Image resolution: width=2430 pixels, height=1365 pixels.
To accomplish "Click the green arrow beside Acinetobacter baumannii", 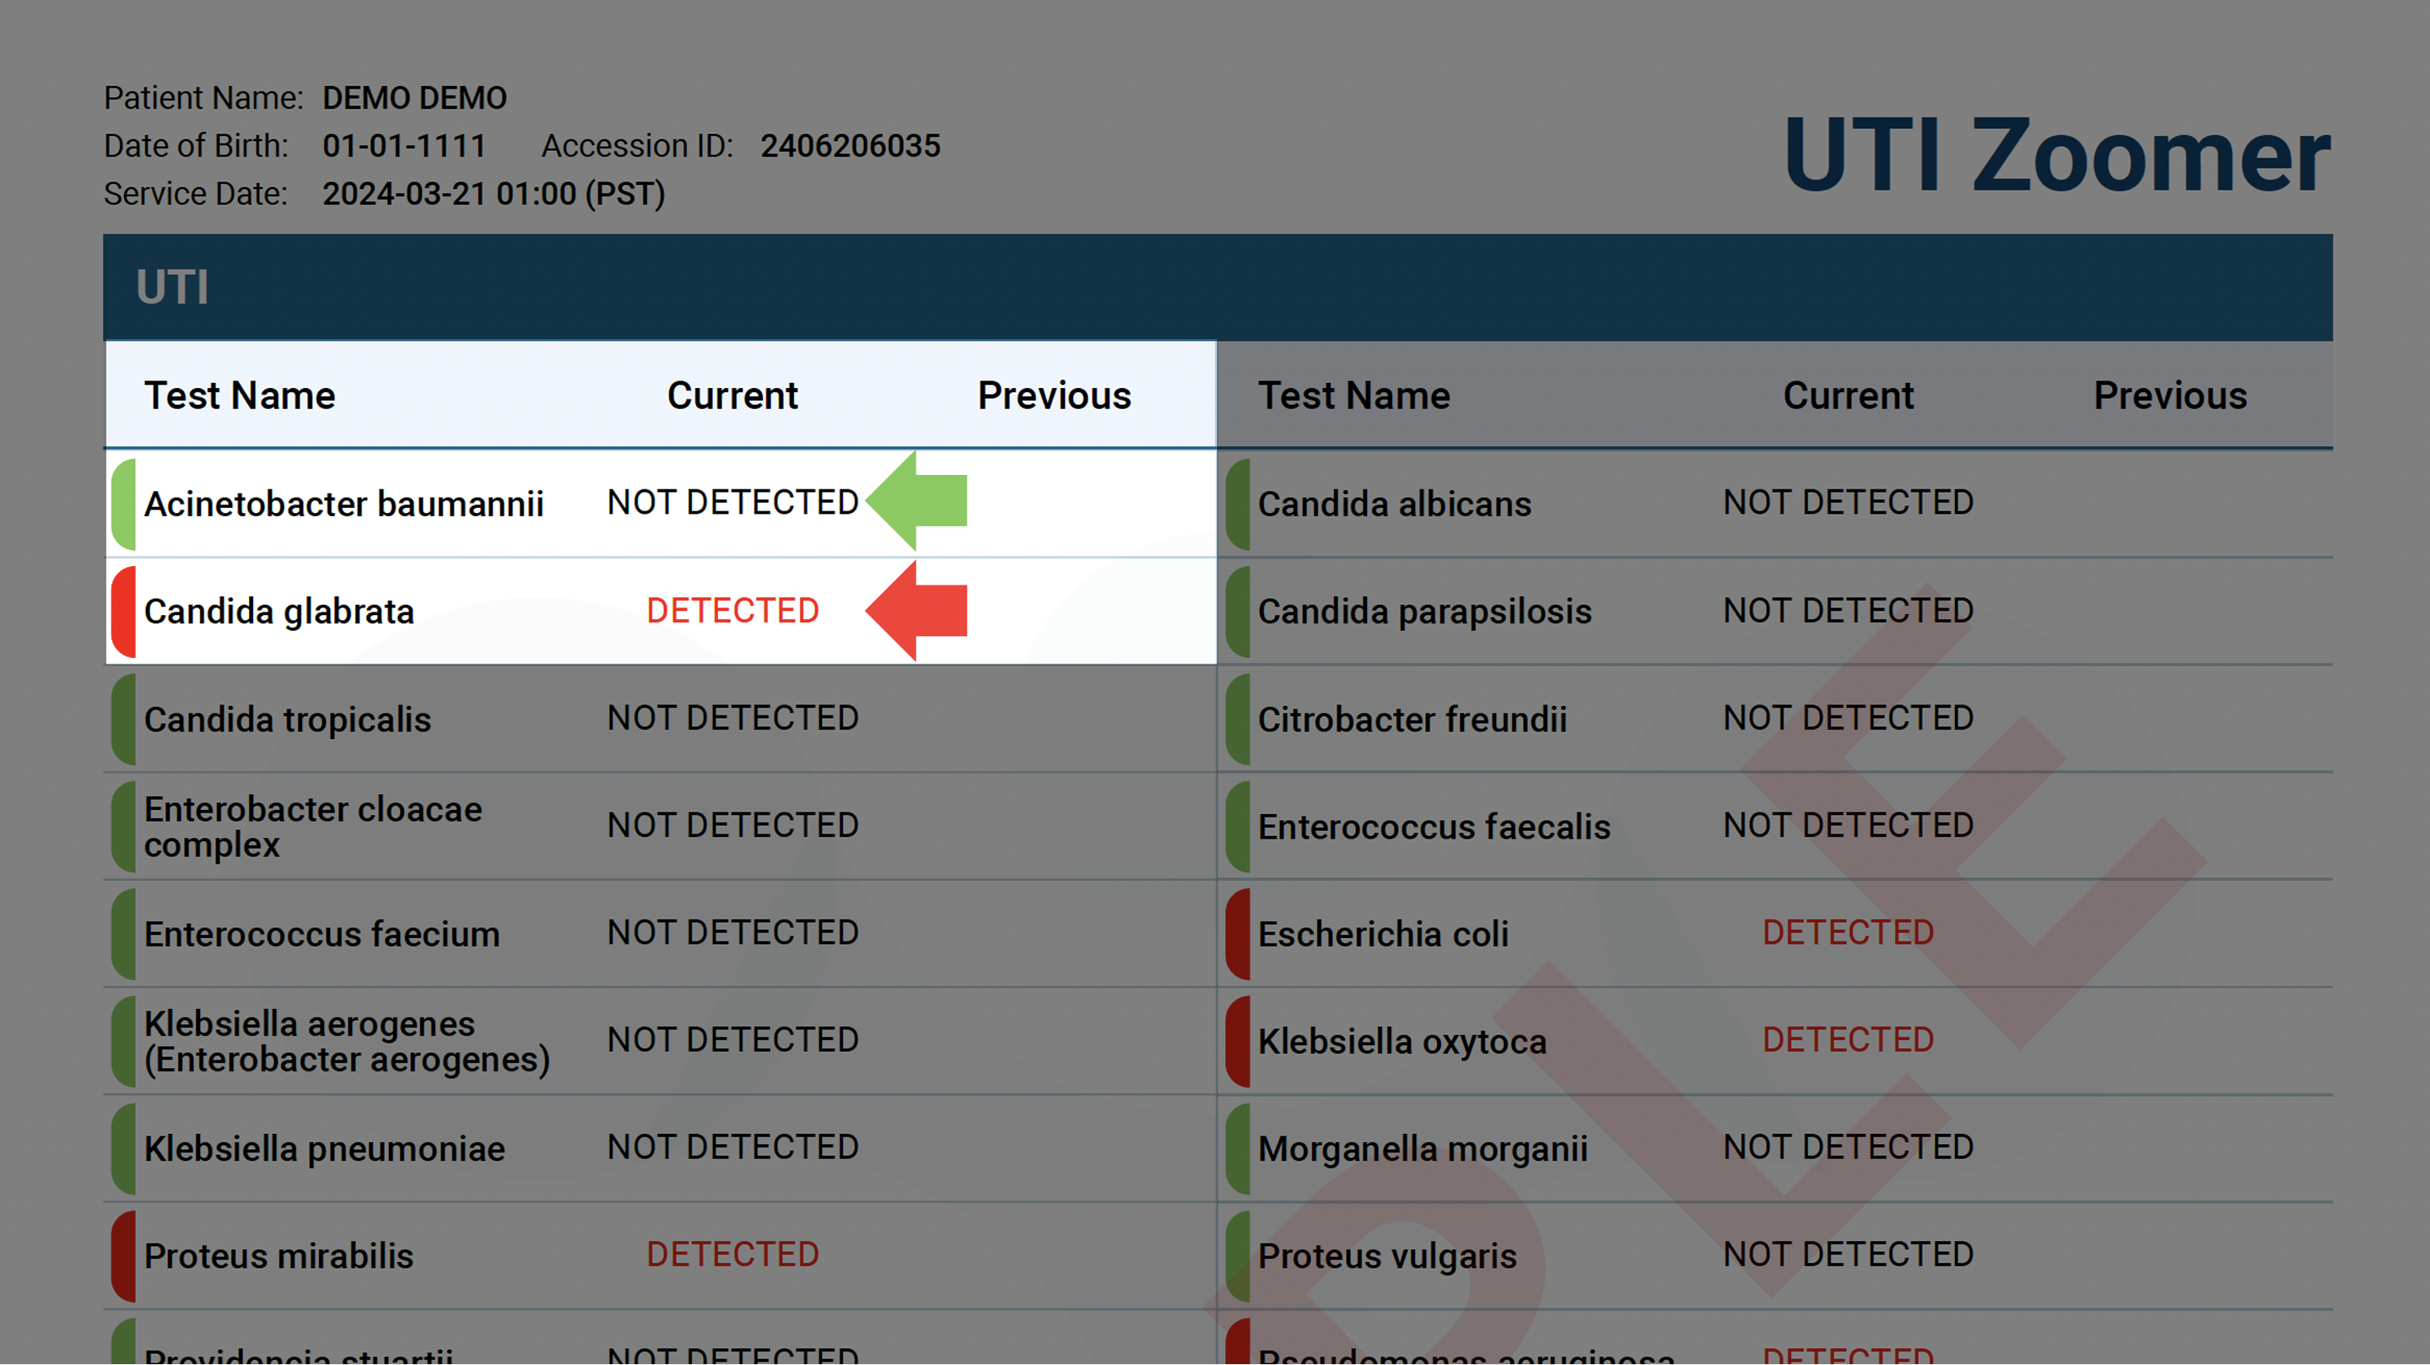I will click(x=918, y=501).
